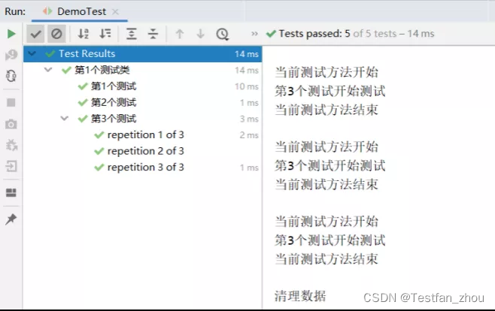Sort tests by duration
495x311 pixels.
coord(105,34)
